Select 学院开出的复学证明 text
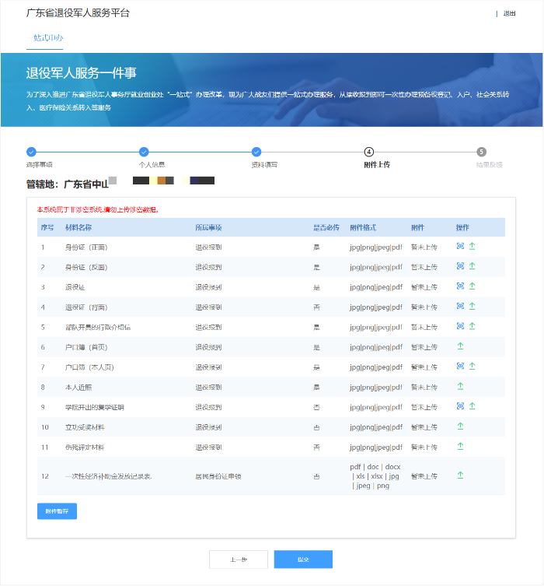The width and height of the screenshot is (544, 586). [x=95, y=407]
